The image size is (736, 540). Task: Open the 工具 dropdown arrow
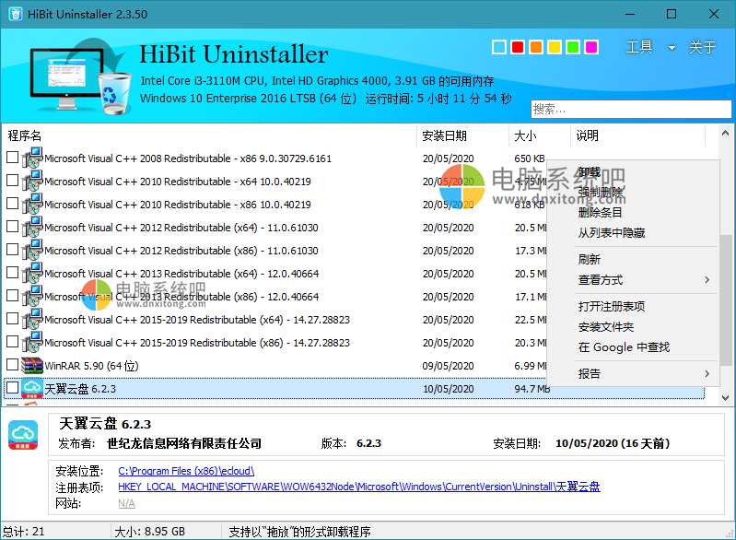[x=672, y=48]
